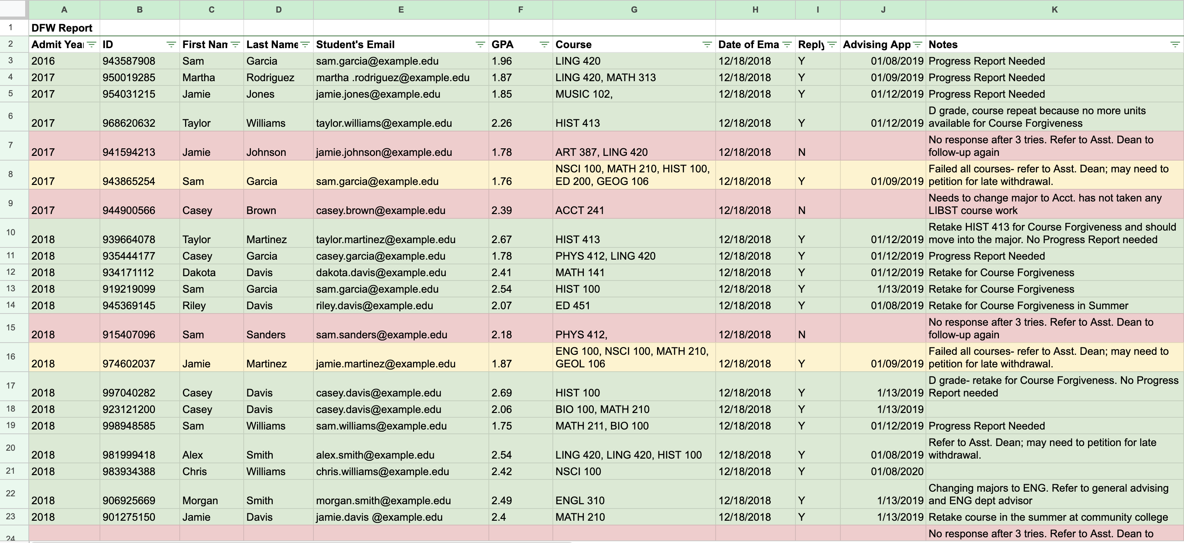Open the Date of Email filter icon

(787, 45)
